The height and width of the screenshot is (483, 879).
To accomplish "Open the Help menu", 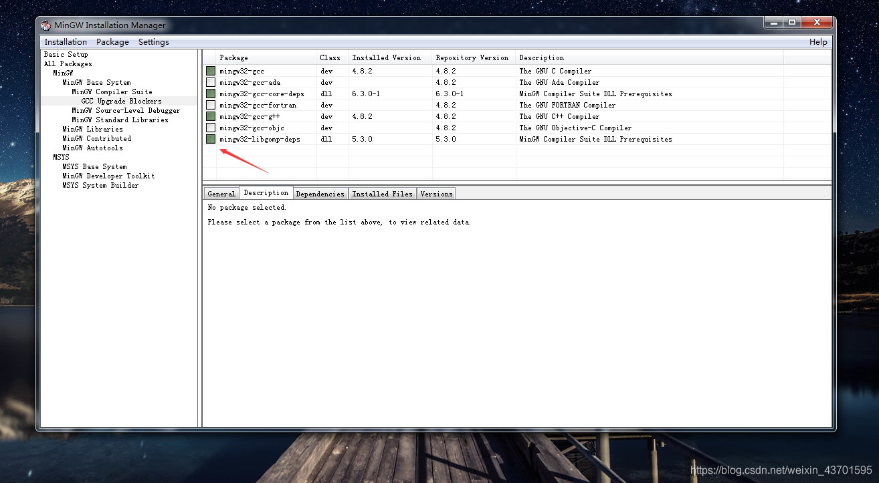I will coord(818,42).
